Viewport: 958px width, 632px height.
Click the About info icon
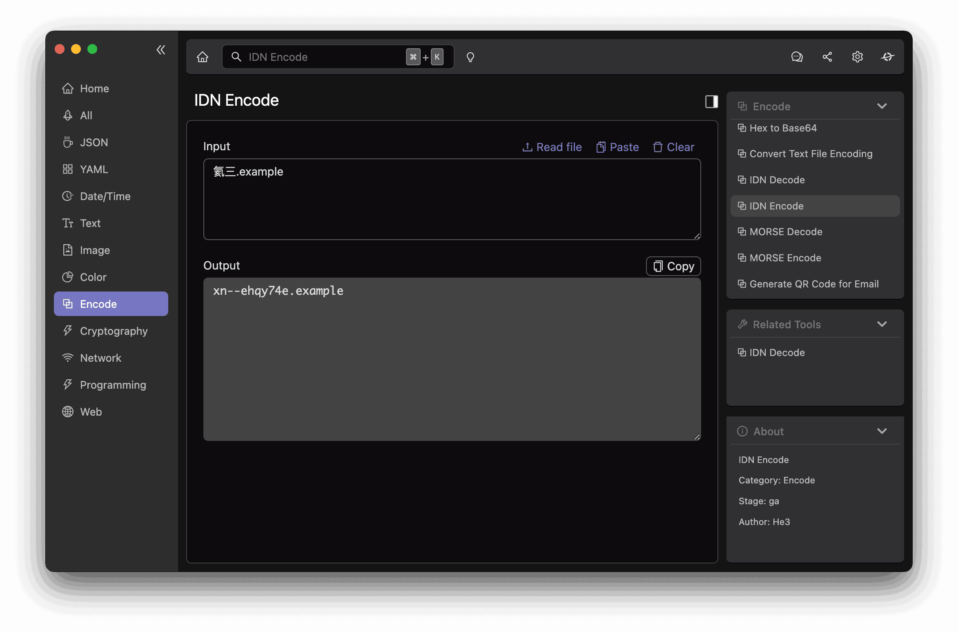742,431
